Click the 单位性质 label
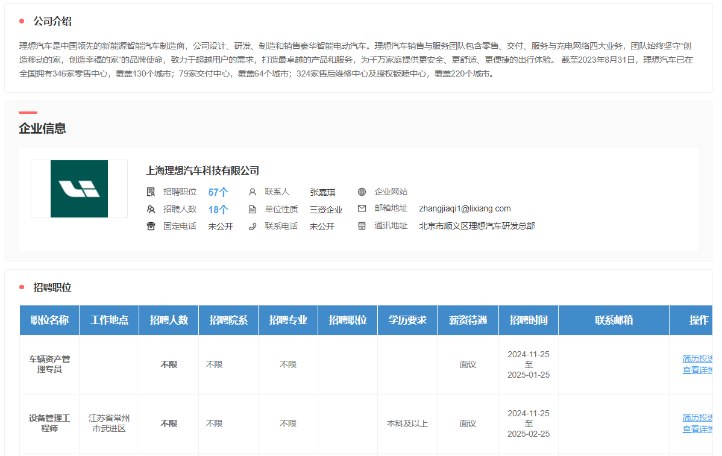The width and height of the screenshot is (722, 456). 281,210
